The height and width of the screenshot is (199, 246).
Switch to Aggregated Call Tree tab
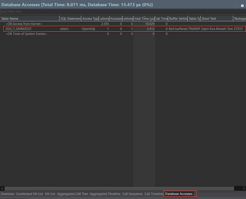point(72,194)
